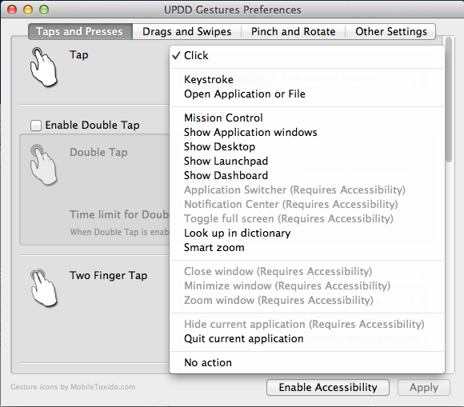Click the Double Tap gesture hand icon
Screen dimensions: 464x407
click(43, 165)
